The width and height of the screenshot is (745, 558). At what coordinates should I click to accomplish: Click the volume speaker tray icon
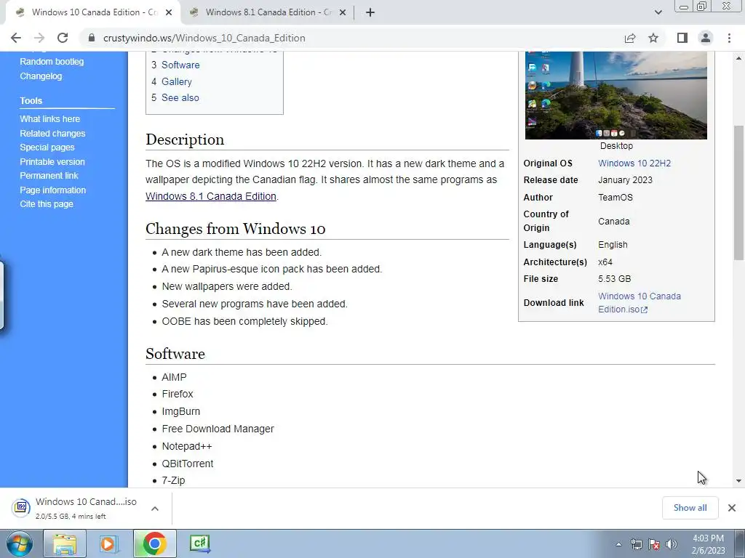tap(672, 545)
